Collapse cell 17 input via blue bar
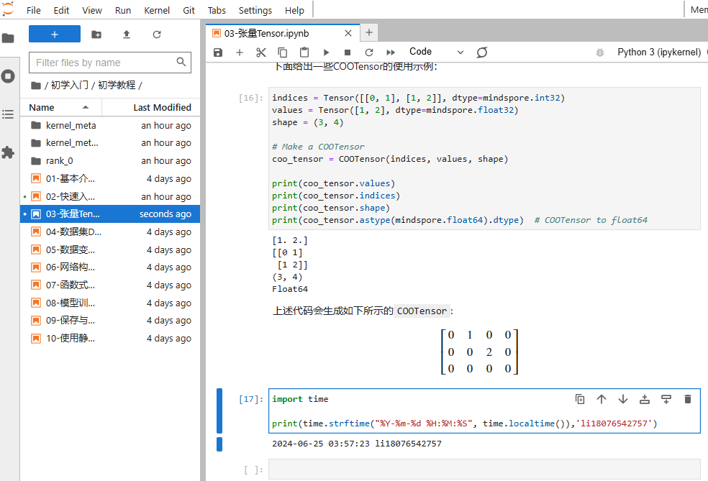Viewport: 708px width, 481px height. click(x=219, y=411)
